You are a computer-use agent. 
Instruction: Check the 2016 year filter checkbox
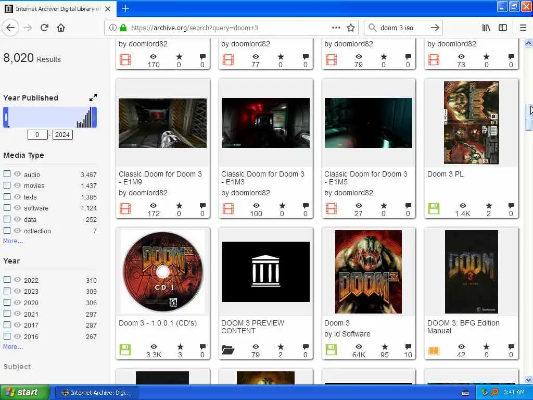pos(7,336)
